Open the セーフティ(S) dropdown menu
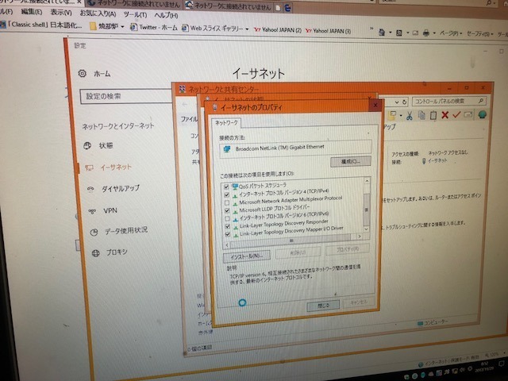508x381 pixels. (x=479, y=33)
